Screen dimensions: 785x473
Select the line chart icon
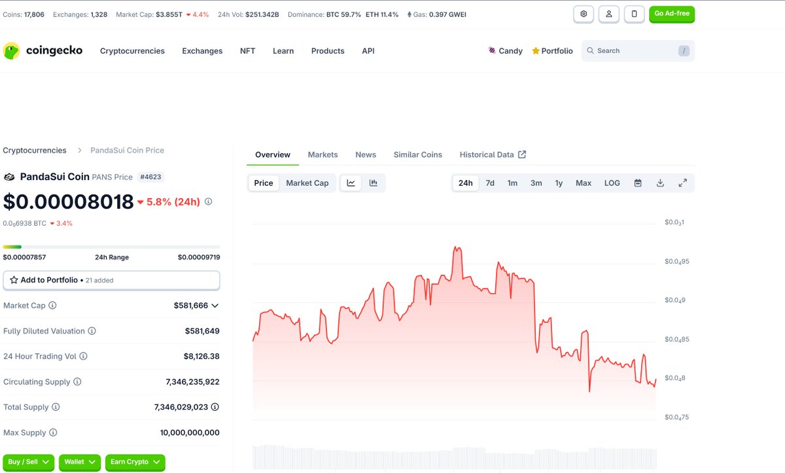[351, 183]
